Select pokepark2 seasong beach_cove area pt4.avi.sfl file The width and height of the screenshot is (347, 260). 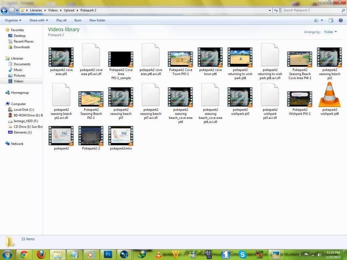(210, 103)
